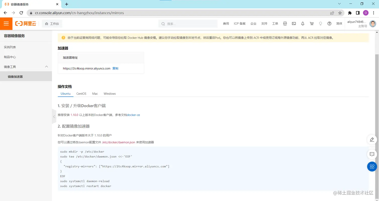This screenshot has height=201, width=379.
Task: Click the 'sudo mkdir -p /etc/docker' line
Action: click(82, 151)
